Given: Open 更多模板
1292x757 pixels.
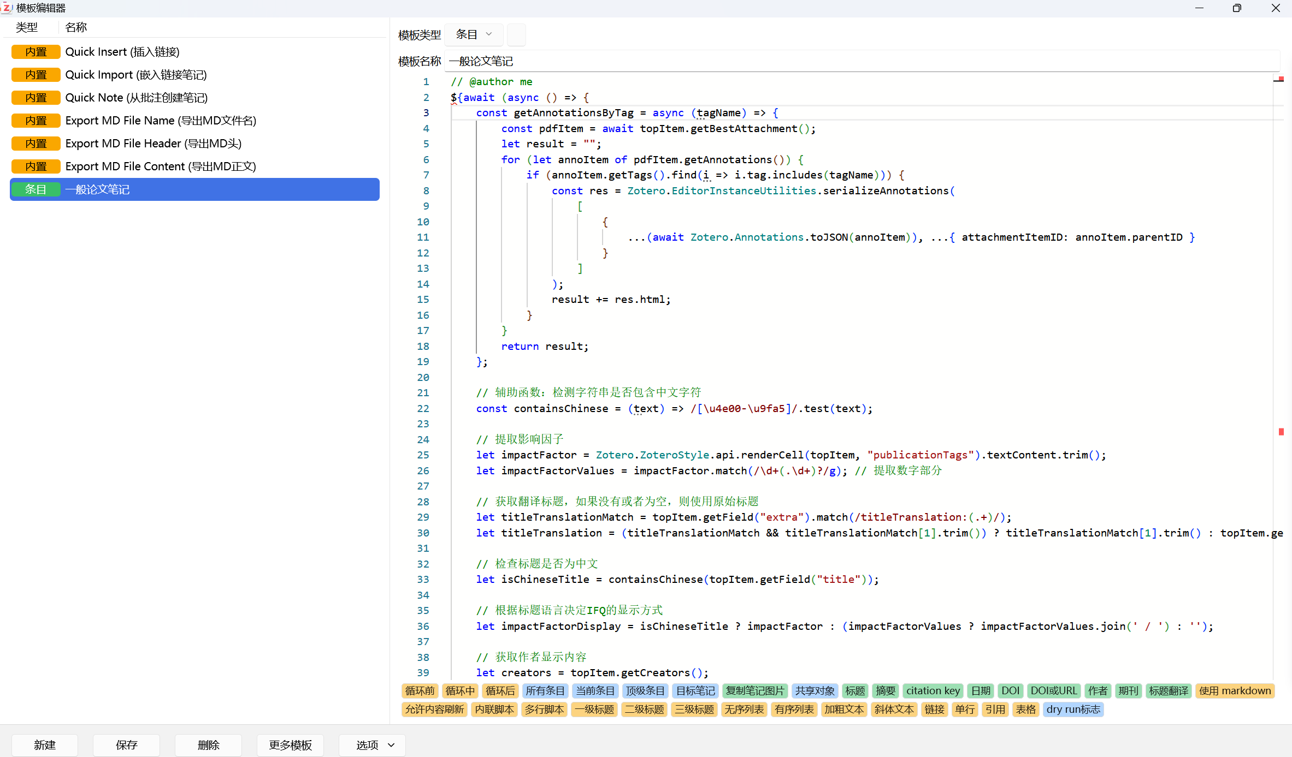Looking at the screenshot, I should pyautogui.click(x=290, y=745).
